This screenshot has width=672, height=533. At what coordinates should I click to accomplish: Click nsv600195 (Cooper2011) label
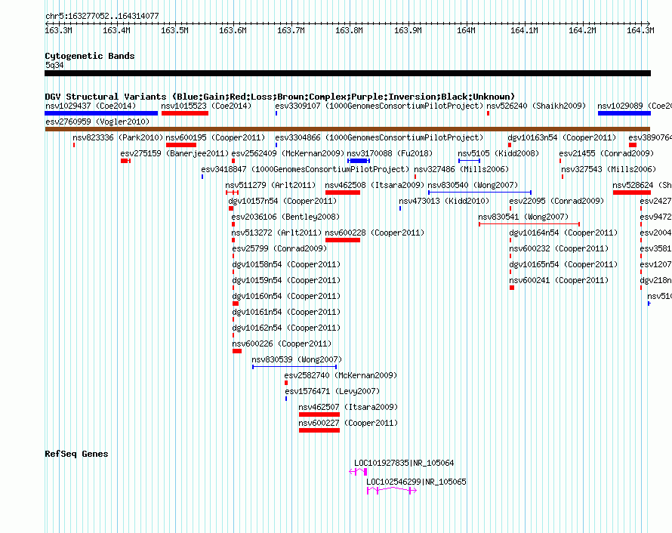[215, 137]
